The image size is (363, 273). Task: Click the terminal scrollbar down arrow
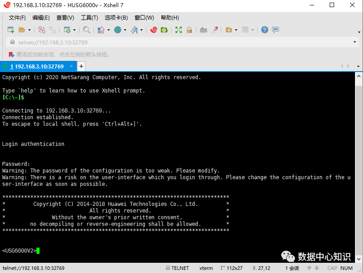coord(359,259)
